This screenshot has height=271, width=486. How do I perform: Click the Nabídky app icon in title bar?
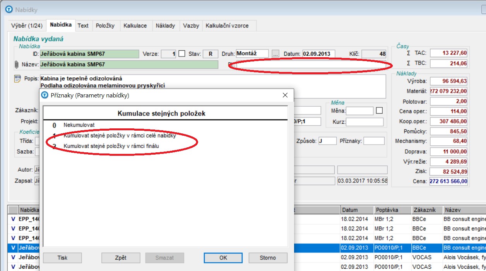click(9, 10)
